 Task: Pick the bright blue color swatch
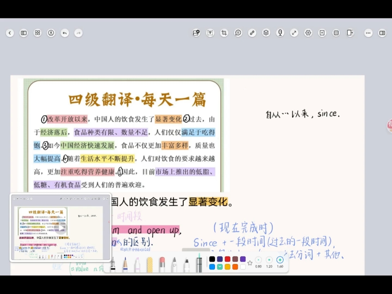(212, 267)
